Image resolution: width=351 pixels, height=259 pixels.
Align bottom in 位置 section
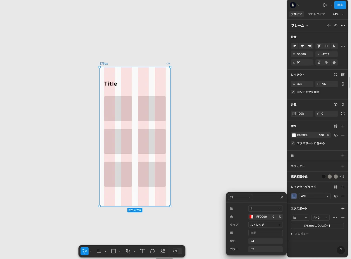(x=334, y=46)
